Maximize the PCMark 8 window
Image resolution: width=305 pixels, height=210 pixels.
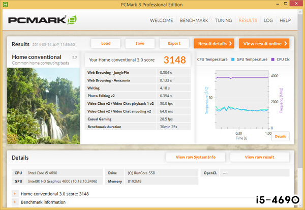(x=286, y=4)
